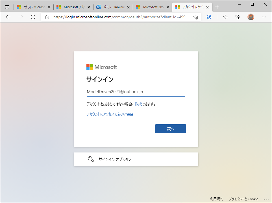The height and width of the screenshot is (203, 272).
Task: Open 利用規約 footer link
Action: [216, 199]
